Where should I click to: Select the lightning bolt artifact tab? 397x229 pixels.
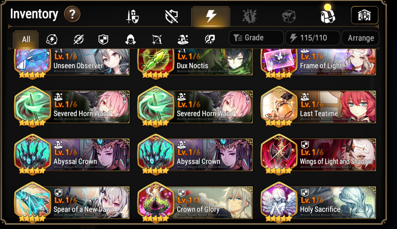211,16
